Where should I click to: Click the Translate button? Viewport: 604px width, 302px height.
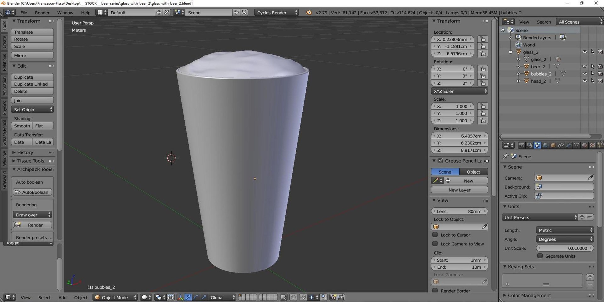pyautogui.click(x=32, y=32)
